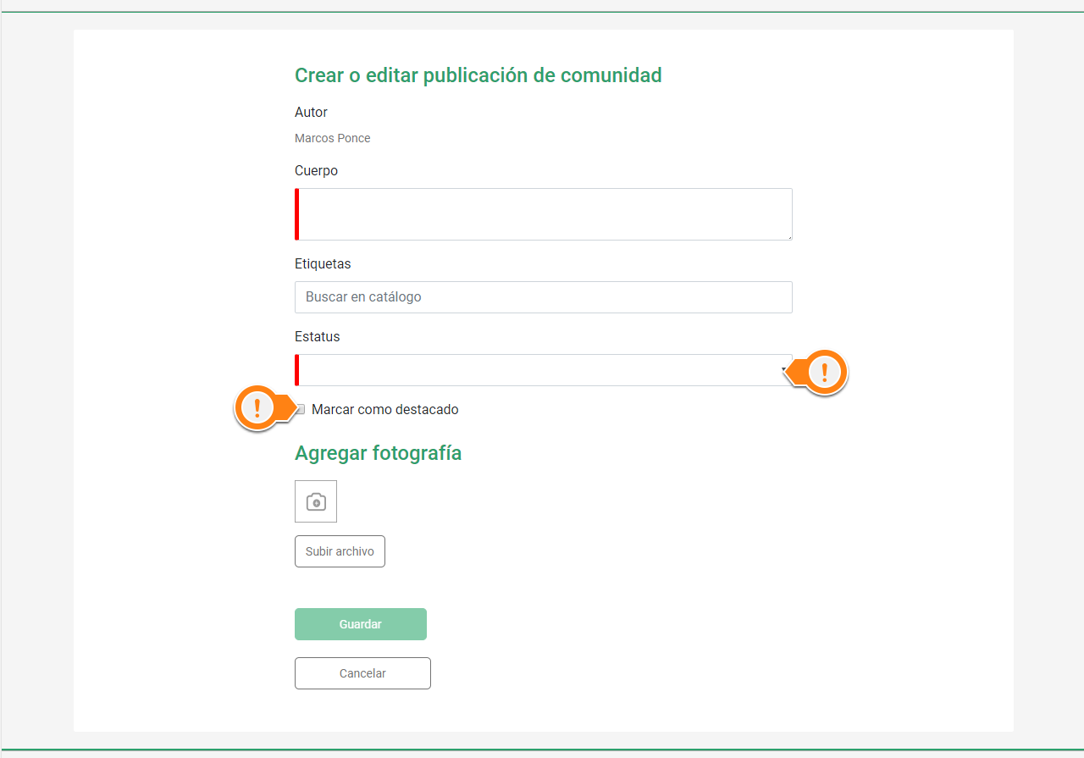Click the Estatus field label
The width and height of the screenshot is (1084, 758).
tap(318, 336)
